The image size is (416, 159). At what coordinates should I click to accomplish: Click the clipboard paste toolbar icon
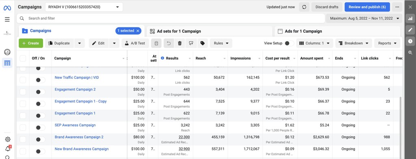pyautogui.click(x=156, y=43)
